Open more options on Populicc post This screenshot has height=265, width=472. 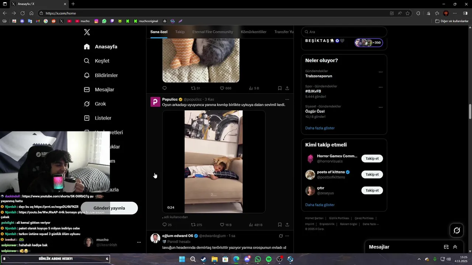[287, 99]
